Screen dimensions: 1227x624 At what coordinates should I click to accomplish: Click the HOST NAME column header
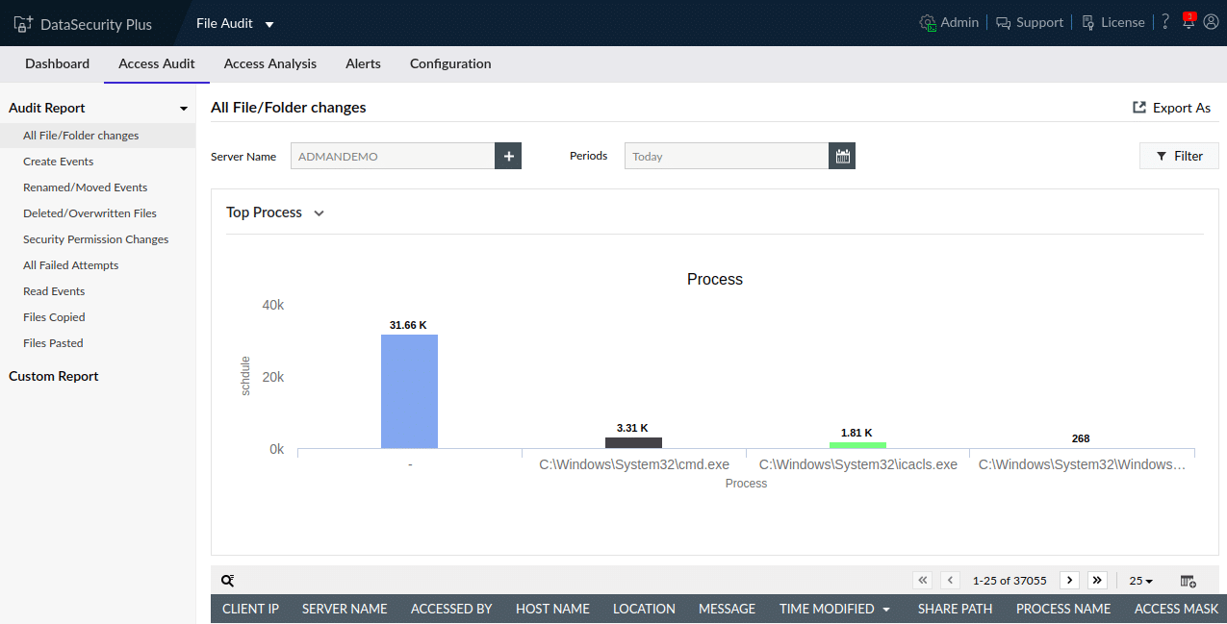click(x=552, y=609)
